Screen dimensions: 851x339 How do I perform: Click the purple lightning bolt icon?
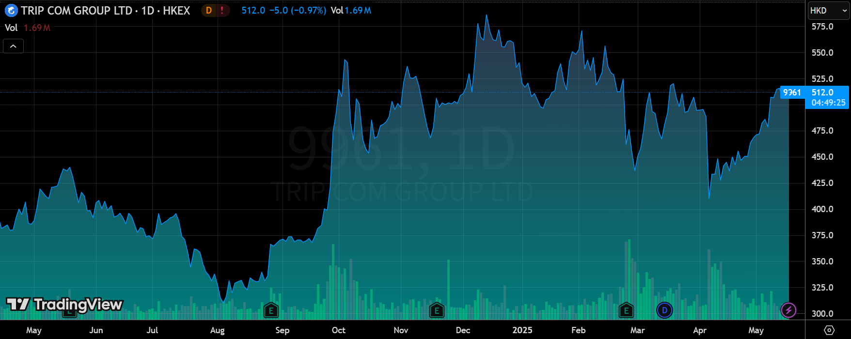tap(788, 310)
